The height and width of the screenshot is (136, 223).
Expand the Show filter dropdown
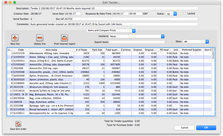196,41
